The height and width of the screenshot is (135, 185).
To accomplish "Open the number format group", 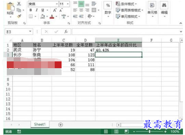I will 108,10.
